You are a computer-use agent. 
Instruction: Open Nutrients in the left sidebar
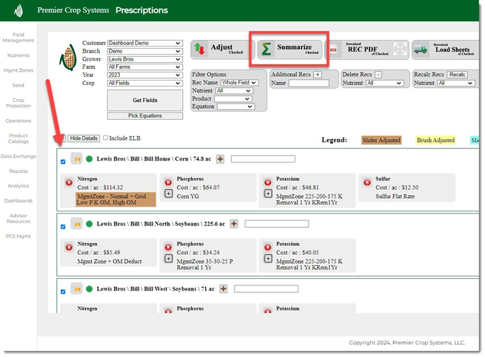click(19, 55)
